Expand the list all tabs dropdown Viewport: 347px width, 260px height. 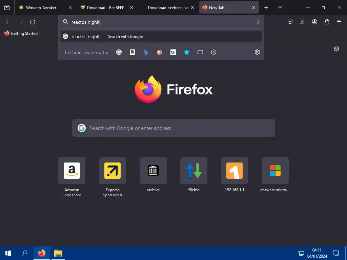pos(280,7)
